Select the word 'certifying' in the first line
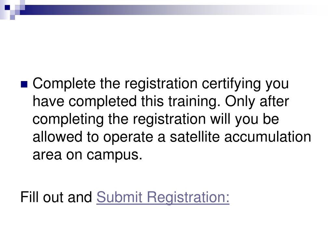Viewport: 333px width, 250px height. [x=231, y=84]
